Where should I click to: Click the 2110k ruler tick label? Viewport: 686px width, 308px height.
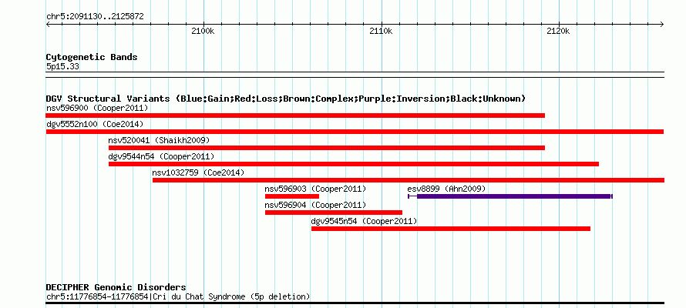click(x=381, y=32)
